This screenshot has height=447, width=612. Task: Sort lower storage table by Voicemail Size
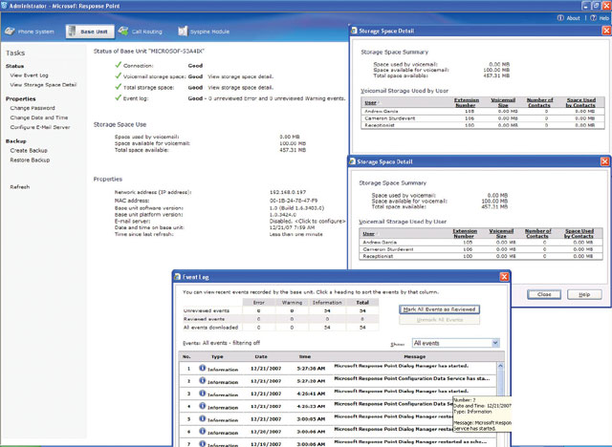[x=501, y=233]
